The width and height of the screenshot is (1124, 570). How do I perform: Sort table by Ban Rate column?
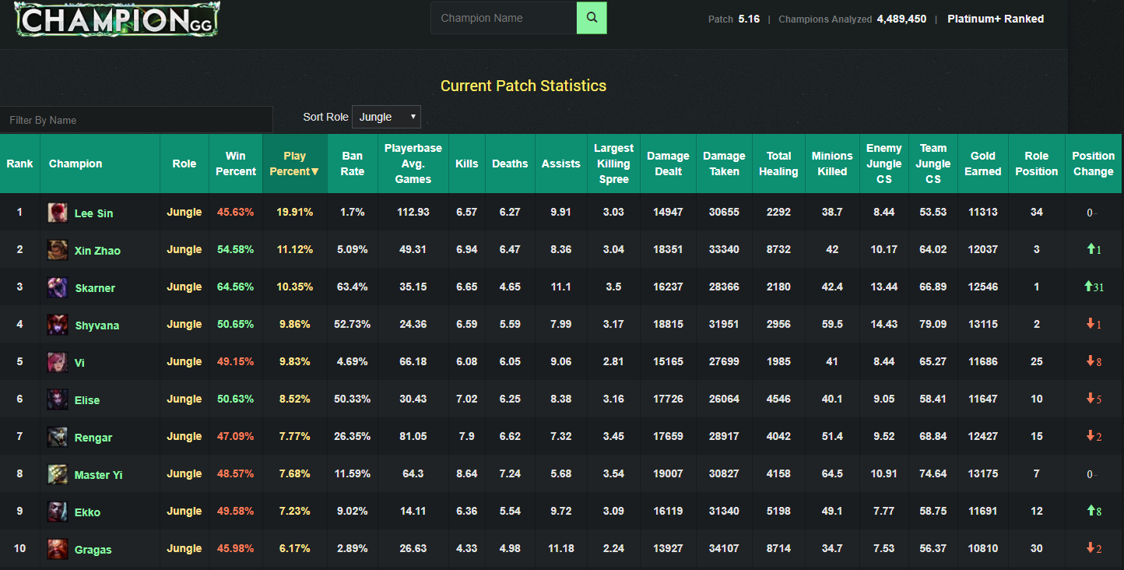click(353, 164)
